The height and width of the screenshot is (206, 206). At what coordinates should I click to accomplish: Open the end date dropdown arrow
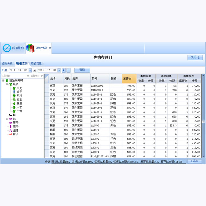(x=59, y=70)
